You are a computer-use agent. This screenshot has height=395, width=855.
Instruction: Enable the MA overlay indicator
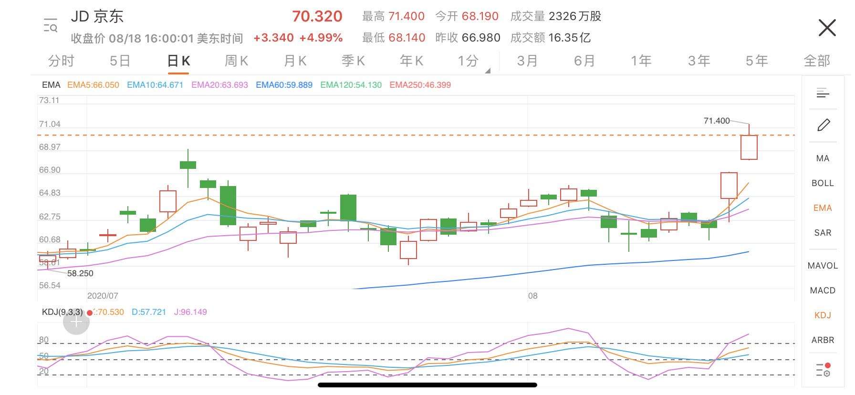point(823,158)
